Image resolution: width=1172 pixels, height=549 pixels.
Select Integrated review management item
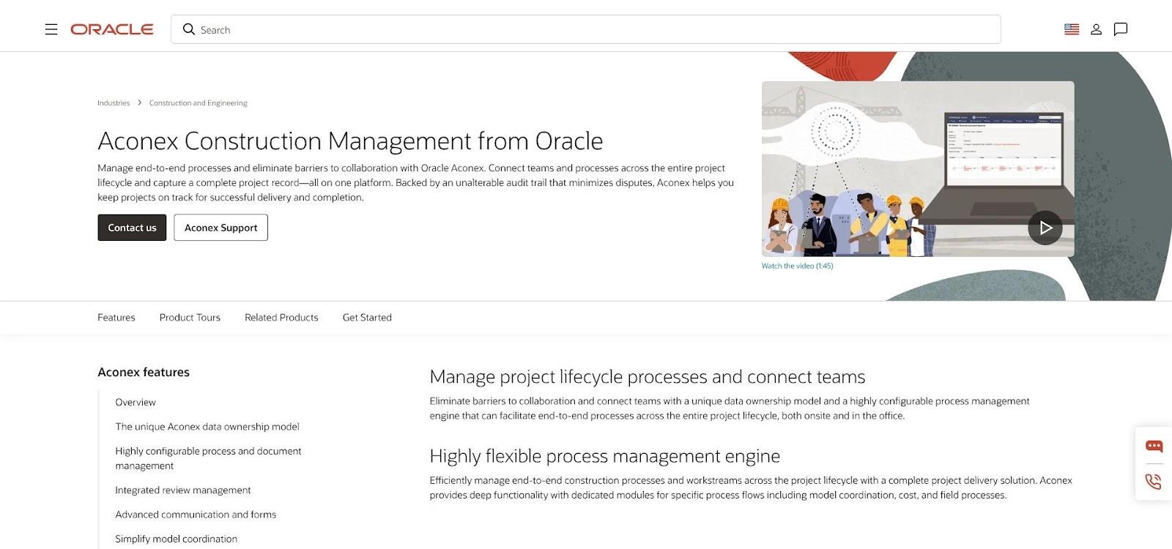pyautogui.click(x=183, y=490)
